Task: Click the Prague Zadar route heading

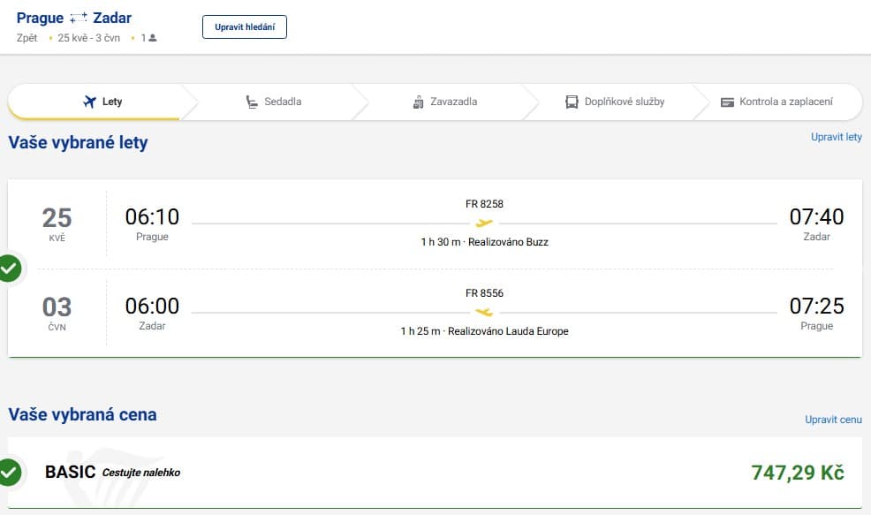Action: [x=74, y=18]
